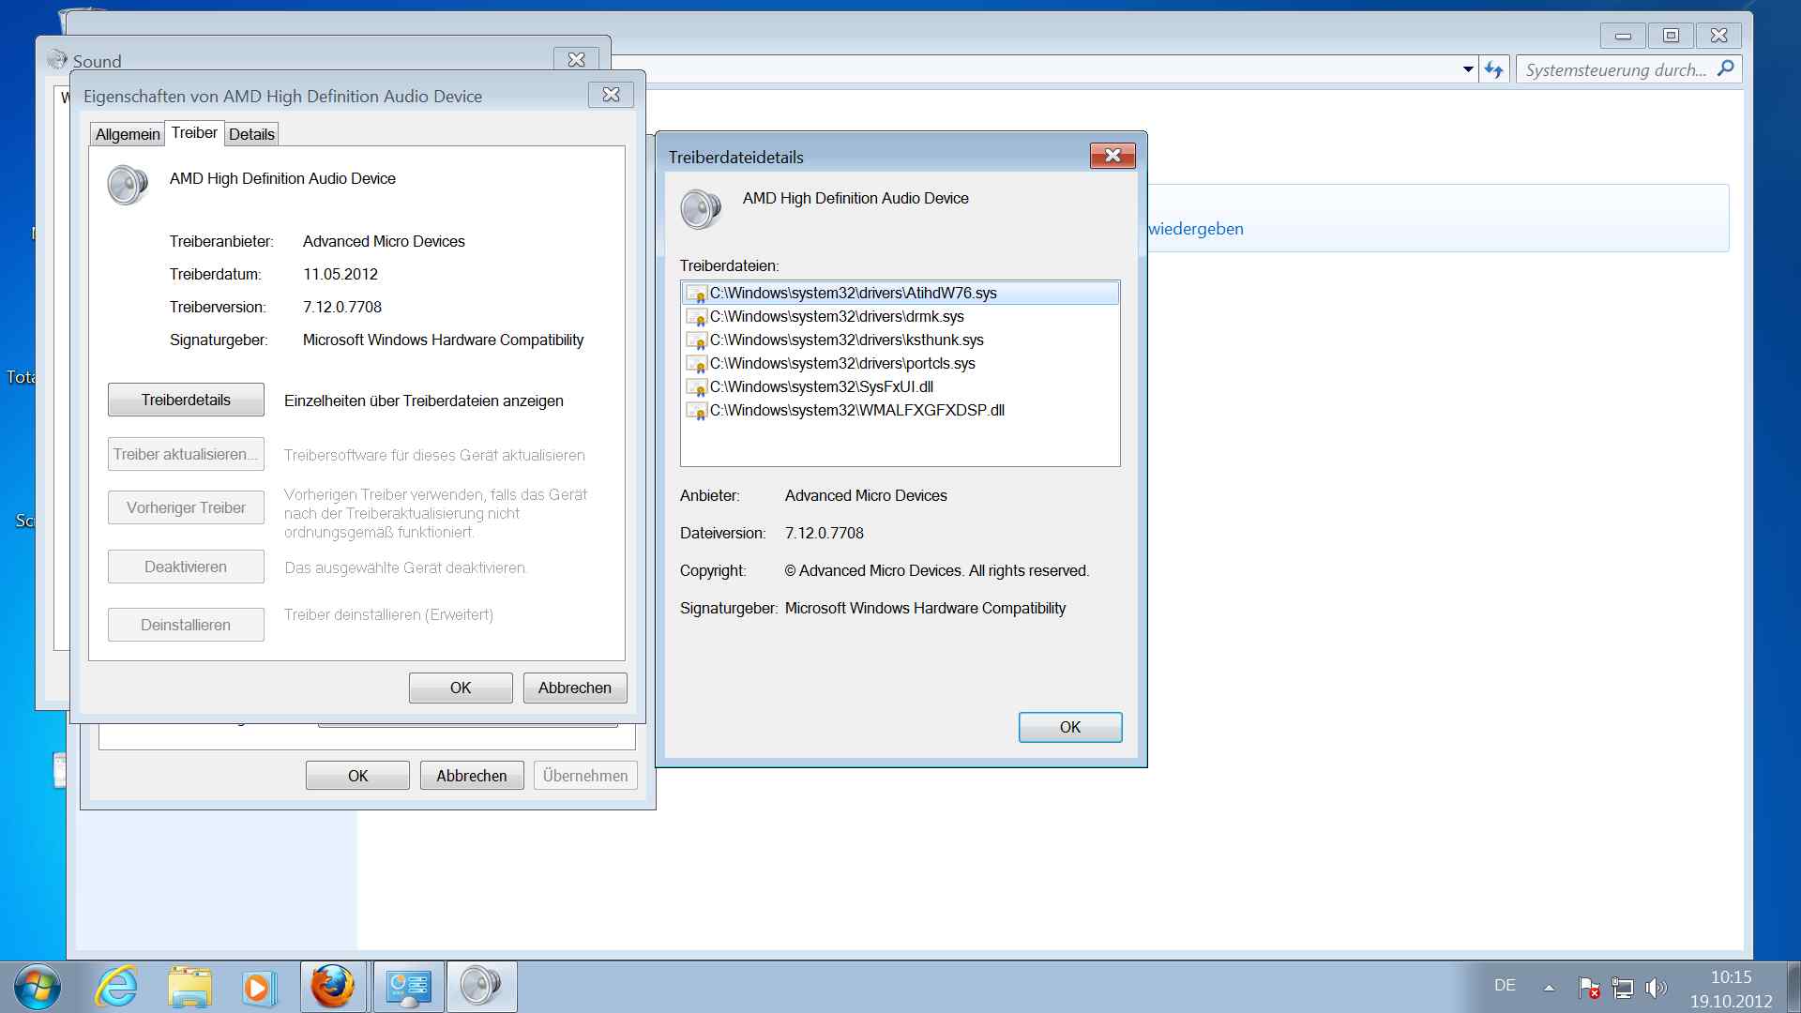The image size is (1801, 1013).
Task: Close the AMD device properties dialog
Action: [611, 95]
